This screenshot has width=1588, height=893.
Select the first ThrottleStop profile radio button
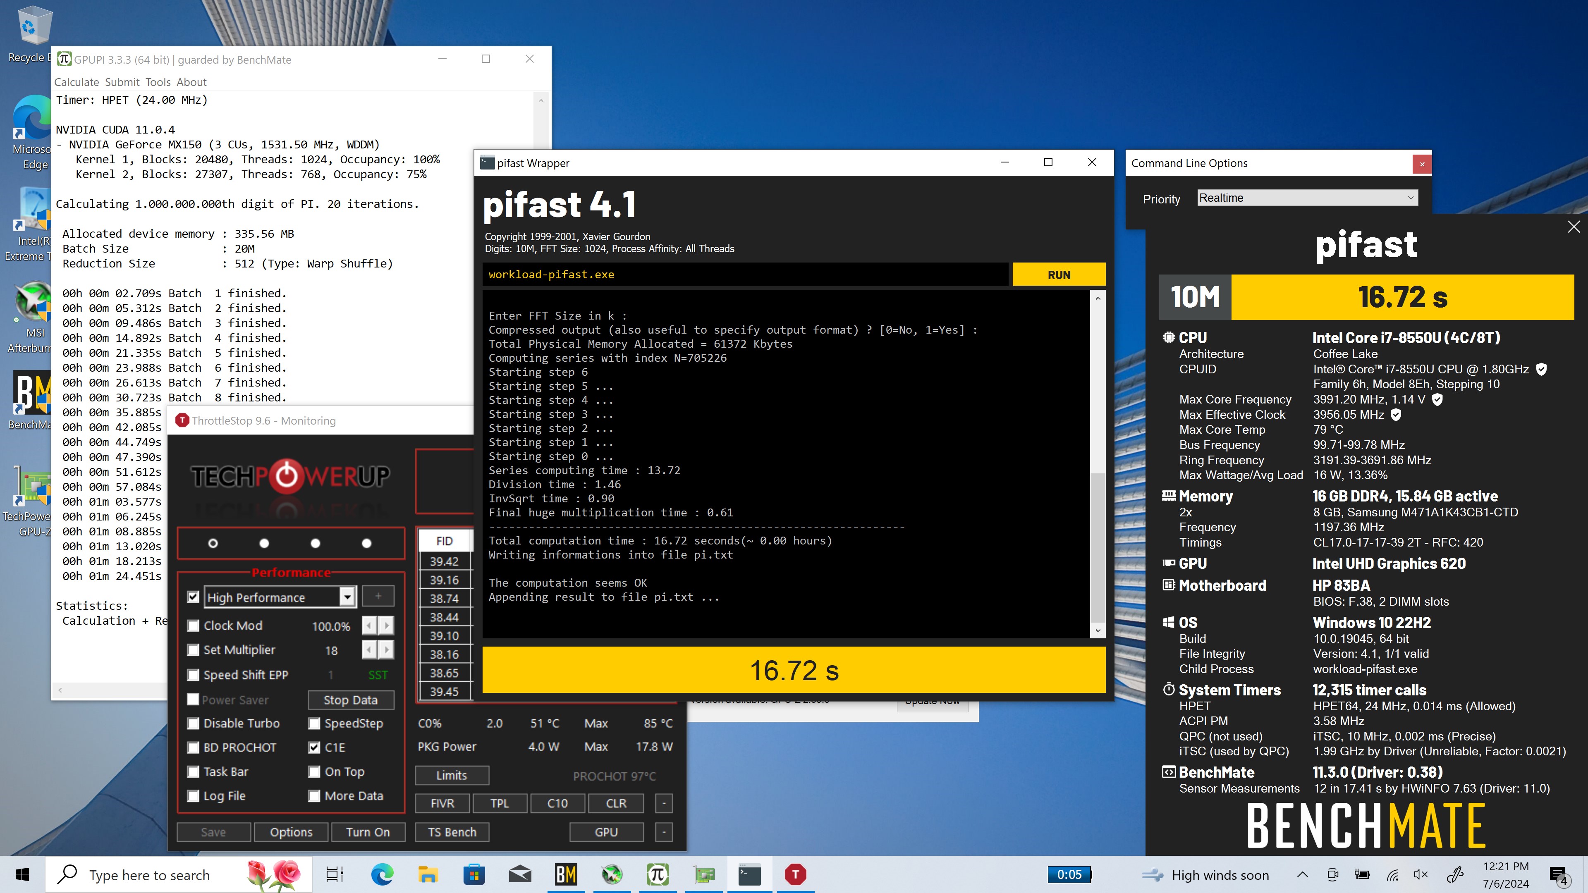(x=213, y=543)
